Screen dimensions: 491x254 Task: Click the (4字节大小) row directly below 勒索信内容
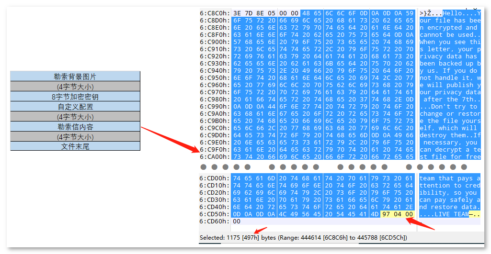(75, 137)
